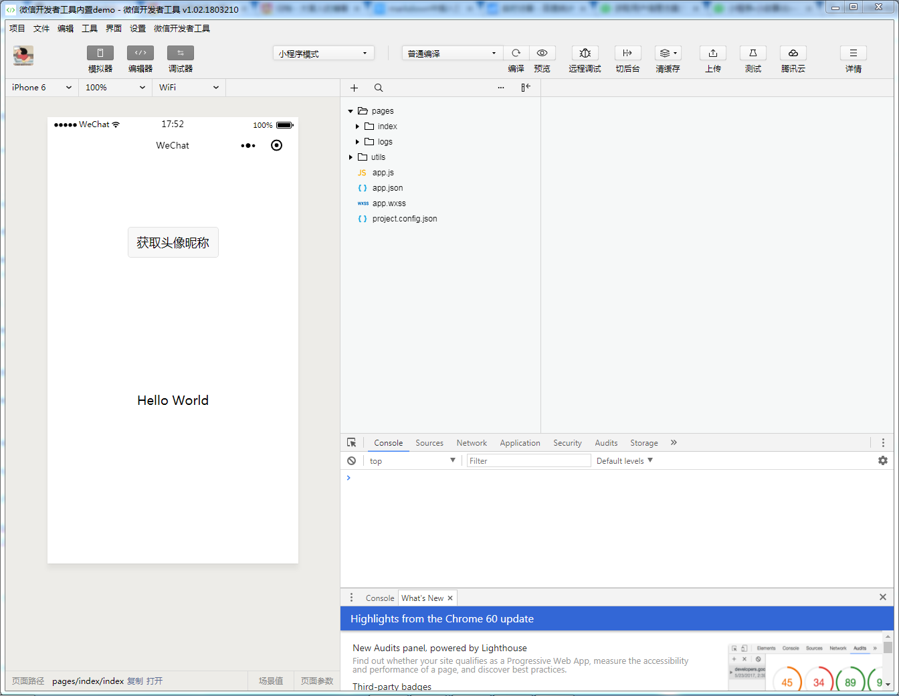Click the switch to background (切后台) icon
Viewport: 899px width, 696px height.
point(627,53)
